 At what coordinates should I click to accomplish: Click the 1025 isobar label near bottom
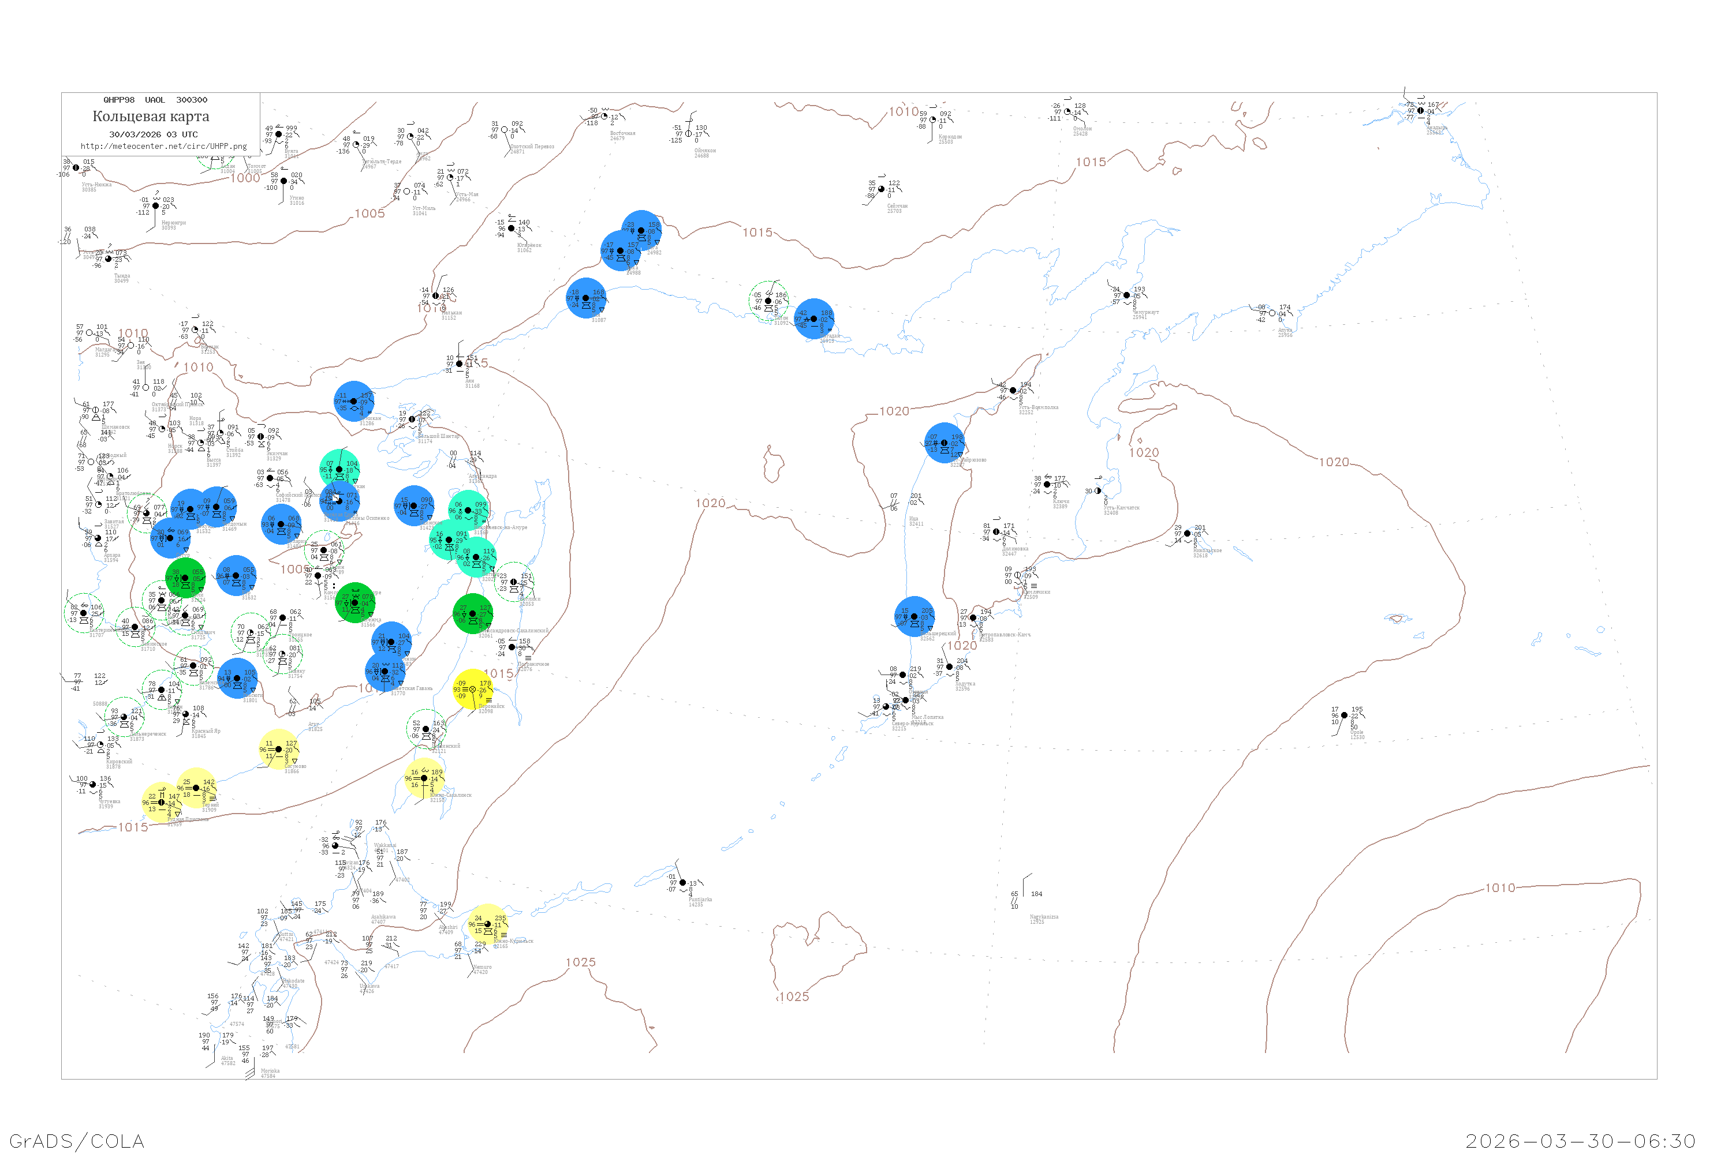pyautogui.click(x=580, y=962)
